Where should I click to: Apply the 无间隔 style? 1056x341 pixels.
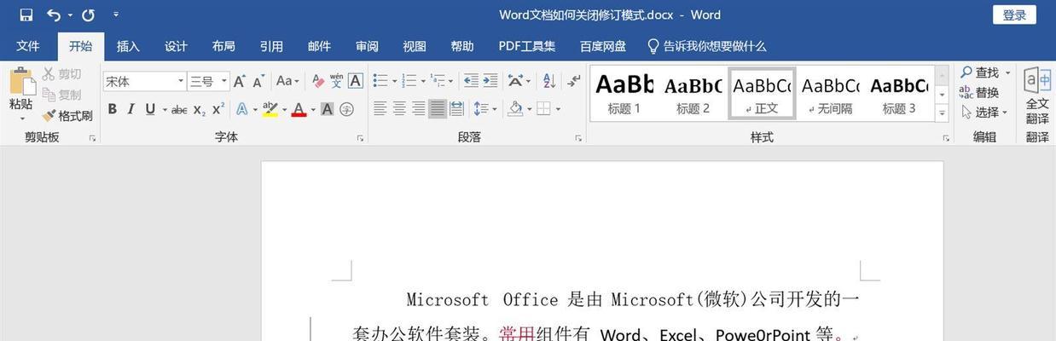point(831,94)
